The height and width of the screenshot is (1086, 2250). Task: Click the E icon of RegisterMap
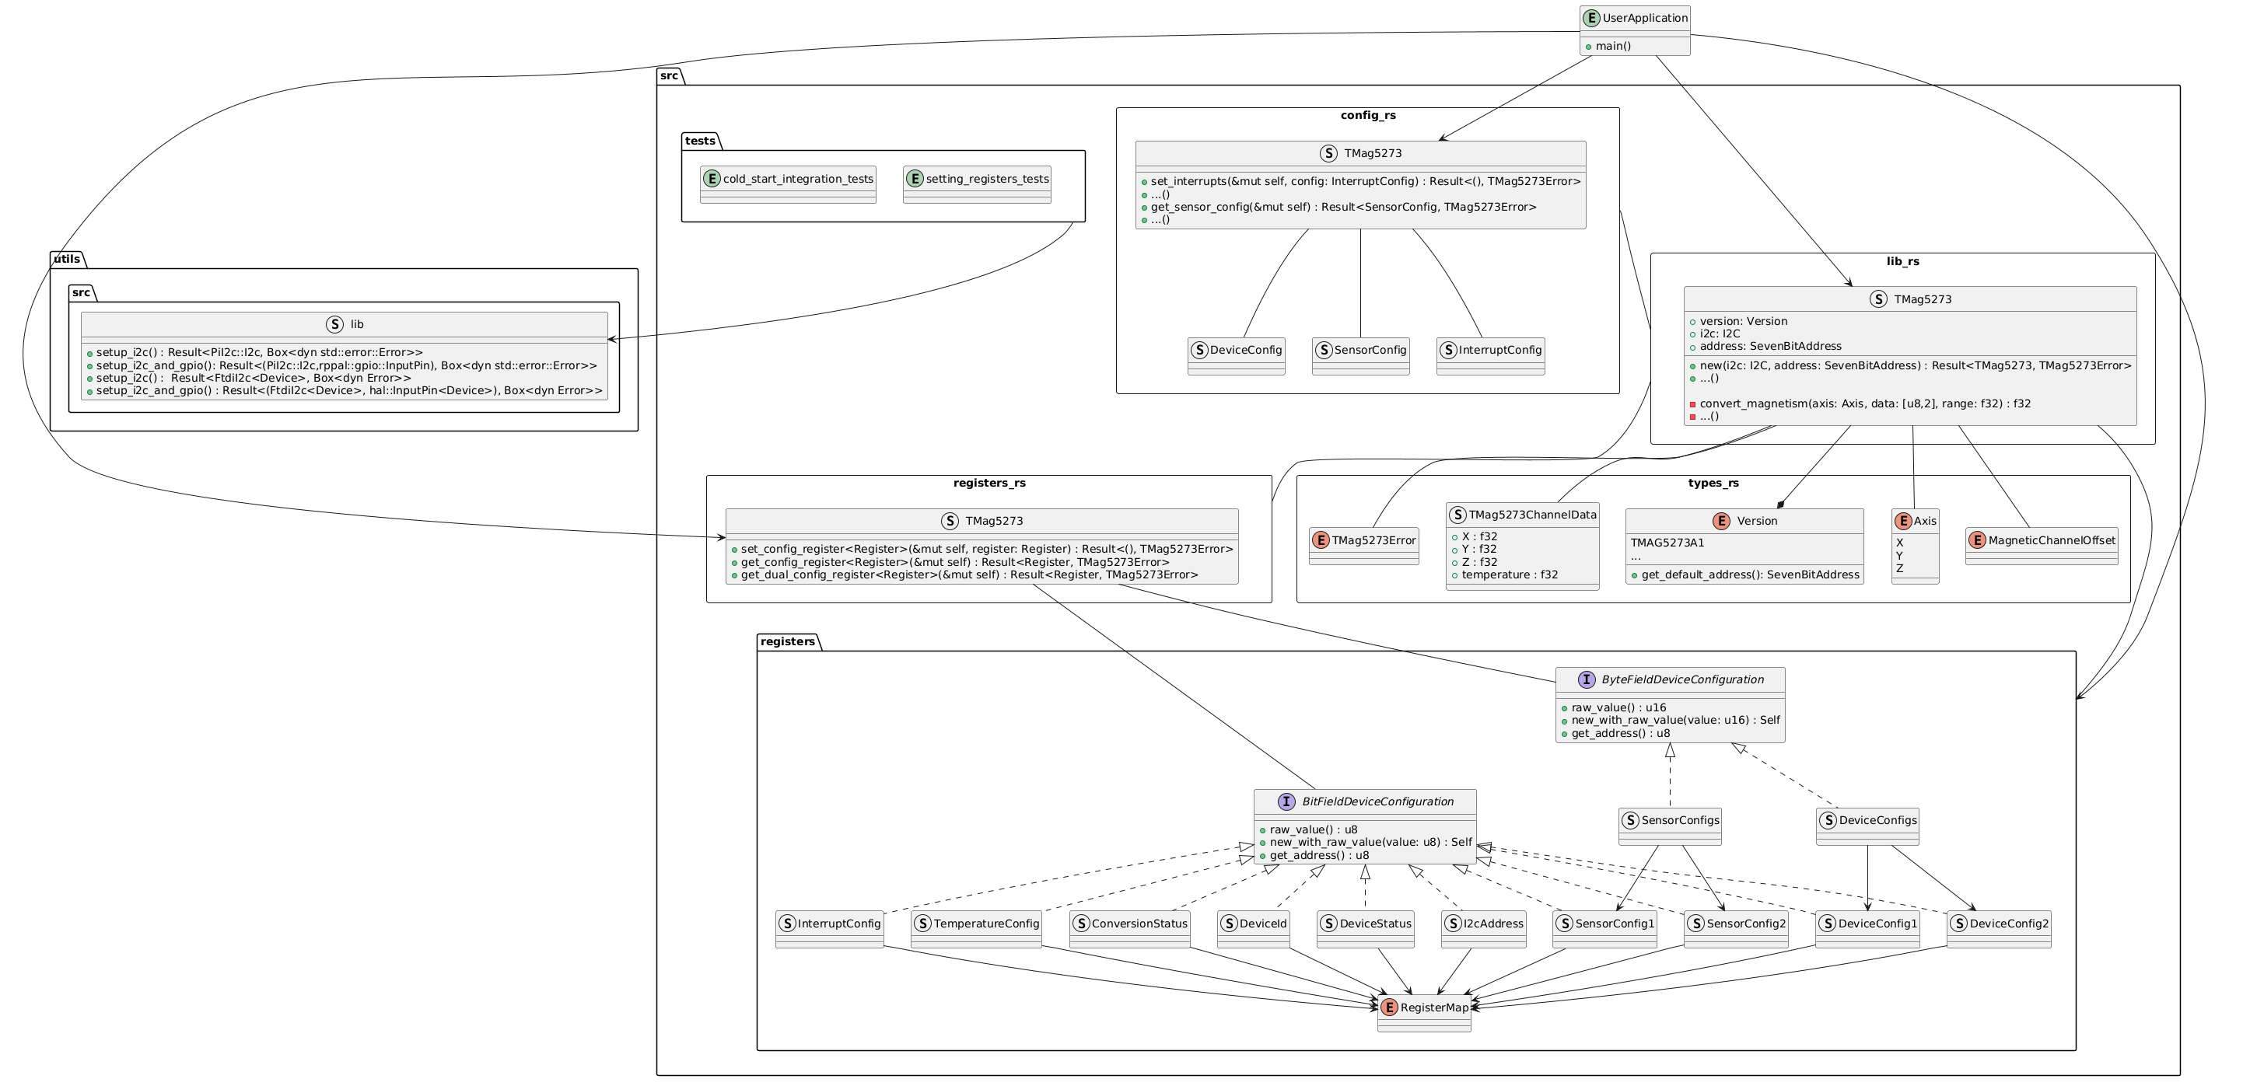click(1390, 1007)
